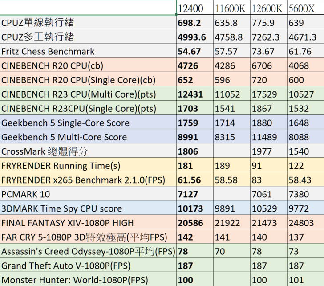Viewport: 324px width, 286px height.
Task: Click empty 11600K CrossMark cell
Action: [231, 150]
